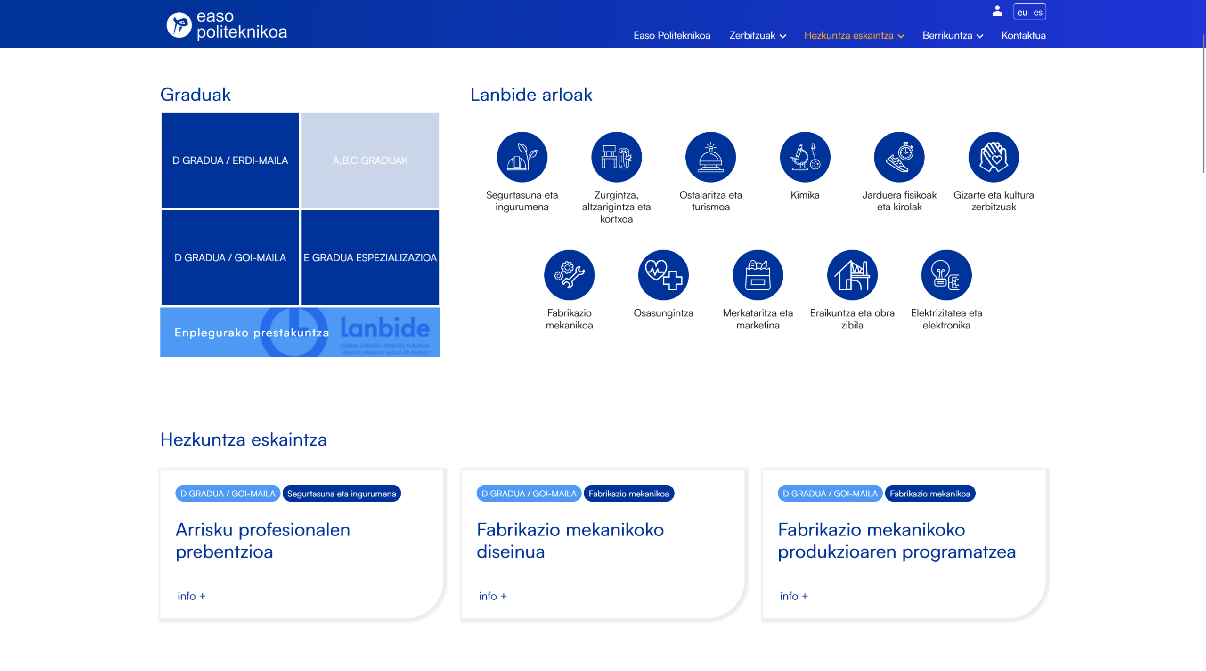Open Gizarte eta kultura zerbitzuak hands icon
This screenshot has width=1206, height=671.
[994, 157]
